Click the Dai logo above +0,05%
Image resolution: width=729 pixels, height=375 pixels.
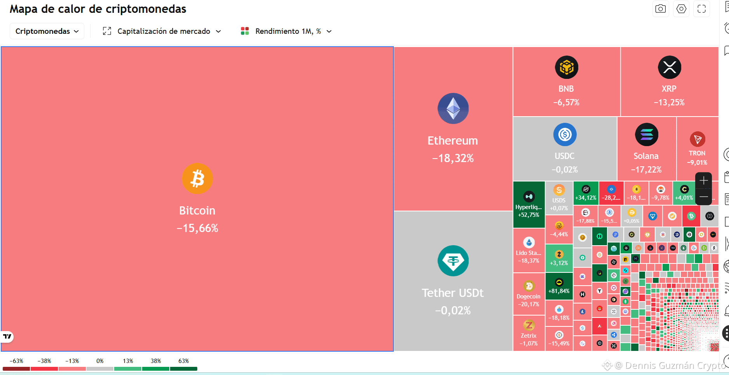tap(632, 213)
